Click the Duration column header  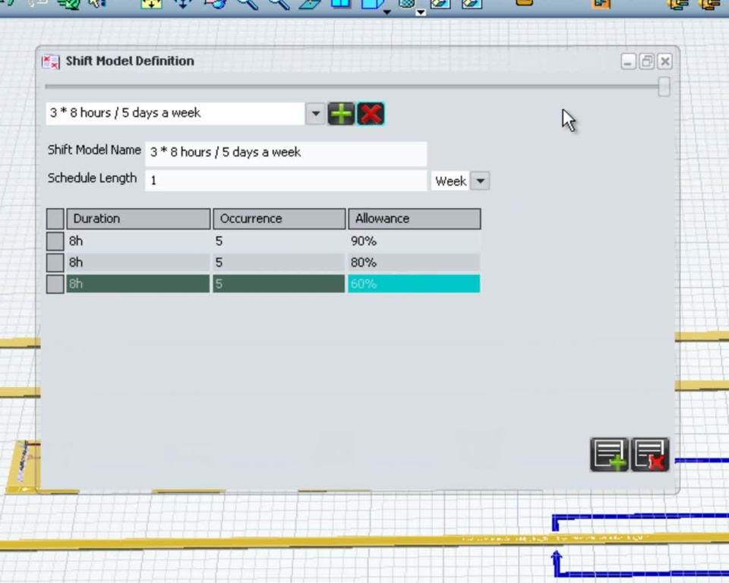[x=138, y=219]
